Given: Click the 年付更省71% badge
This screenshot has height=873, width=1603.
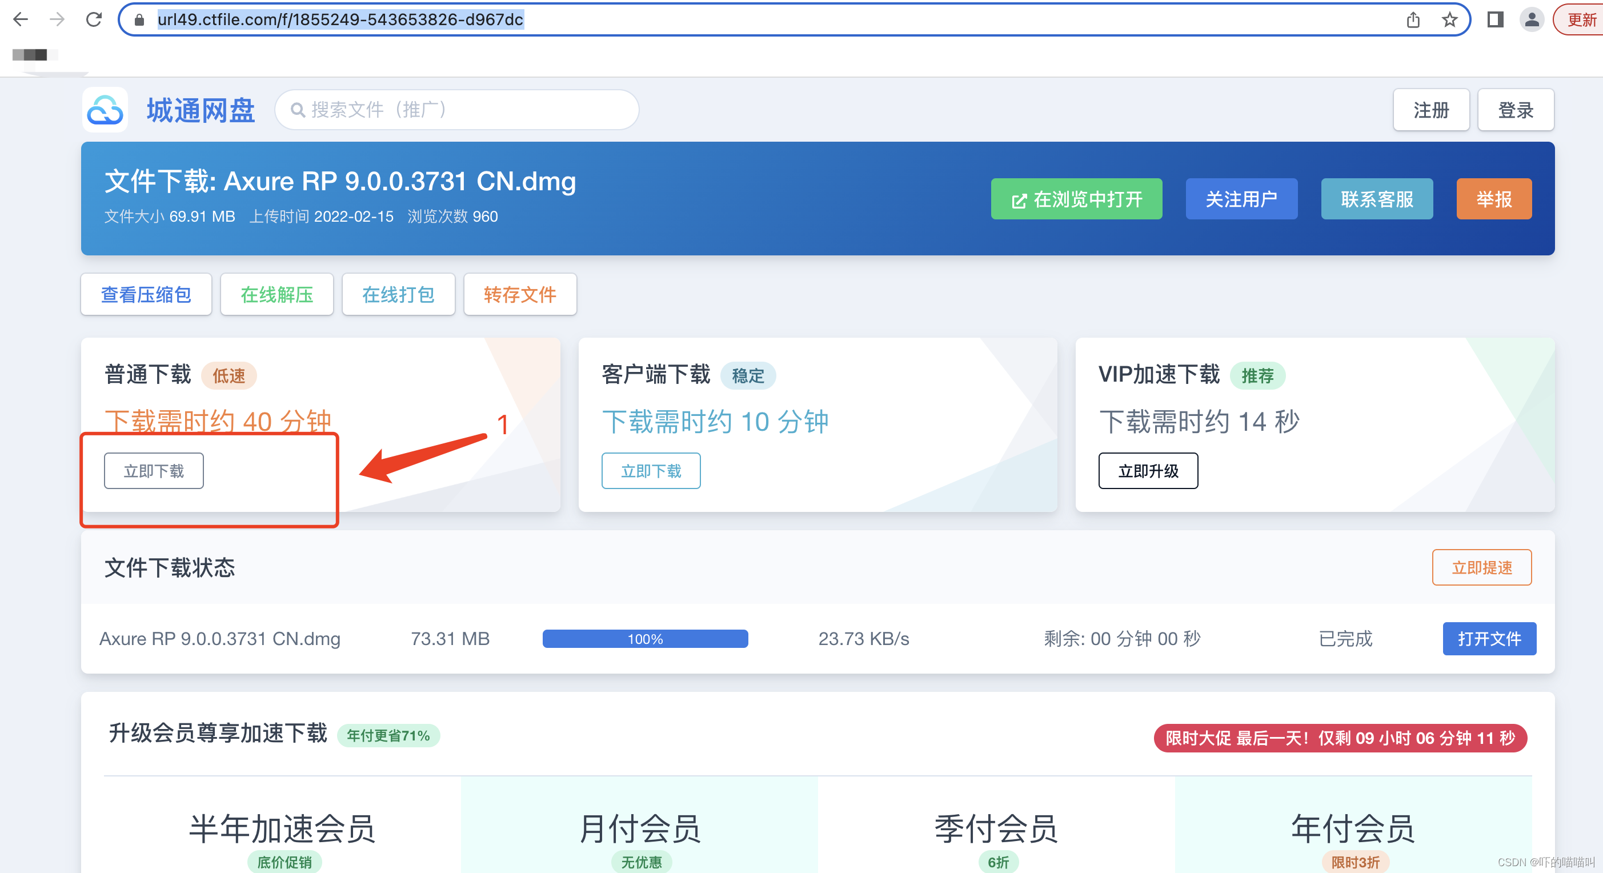Looking at the screenshot, I should pyautogui.click(x=388, y=735).
